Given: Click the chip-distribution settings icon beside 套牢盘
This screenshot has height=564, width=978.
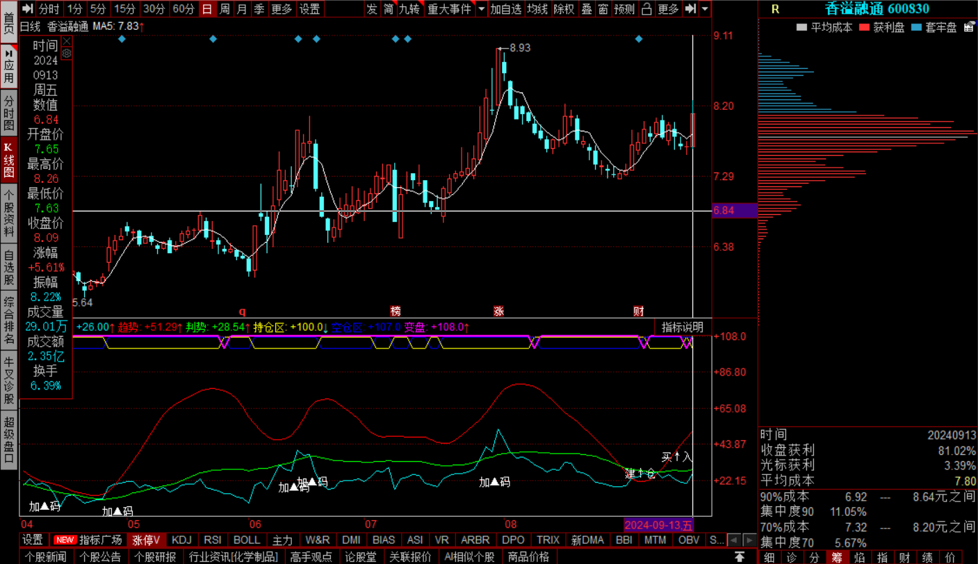Looking at the screenshot, I should 969,28.
